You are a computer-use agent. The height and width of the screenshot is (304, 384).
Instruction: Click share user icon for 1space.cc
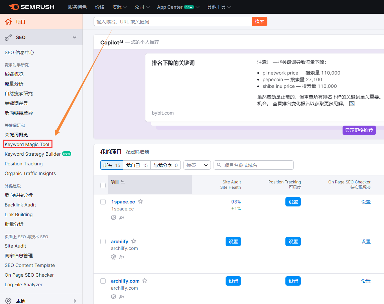pos(122,217)
